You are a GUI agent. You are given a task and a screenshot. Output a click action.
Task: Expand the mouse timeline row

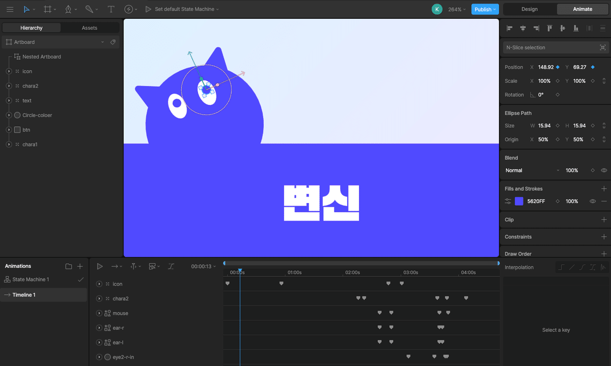point(99,313)
